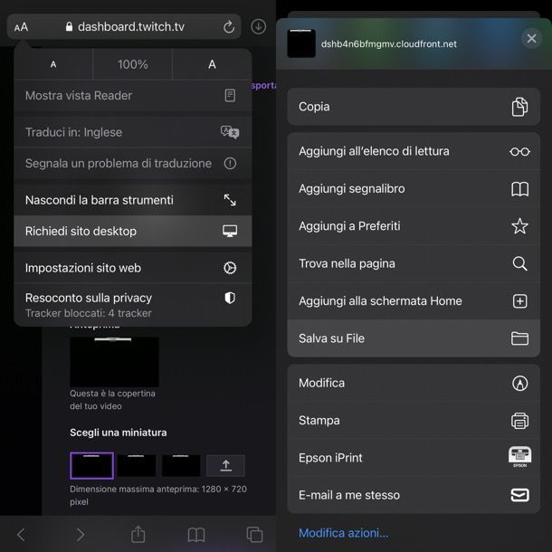Decrease text size with small A
This screenshot has width=552, height=552.
(53, 64)
